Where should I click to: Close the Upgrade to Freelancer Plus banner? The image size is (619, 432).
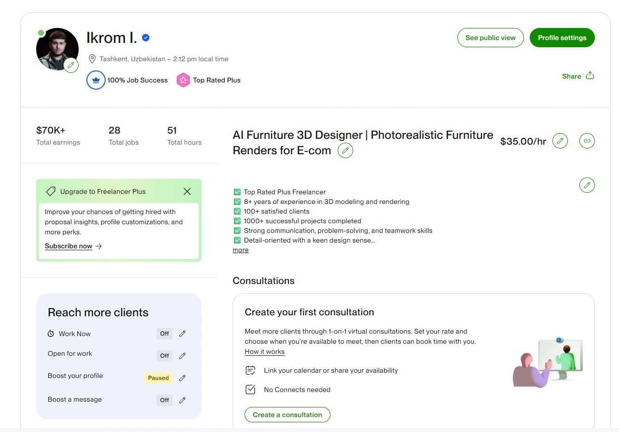point(187,191)
